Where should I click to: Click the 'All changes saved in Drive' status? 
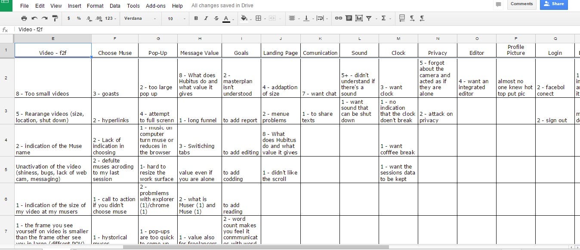click(x=222, y=6)
